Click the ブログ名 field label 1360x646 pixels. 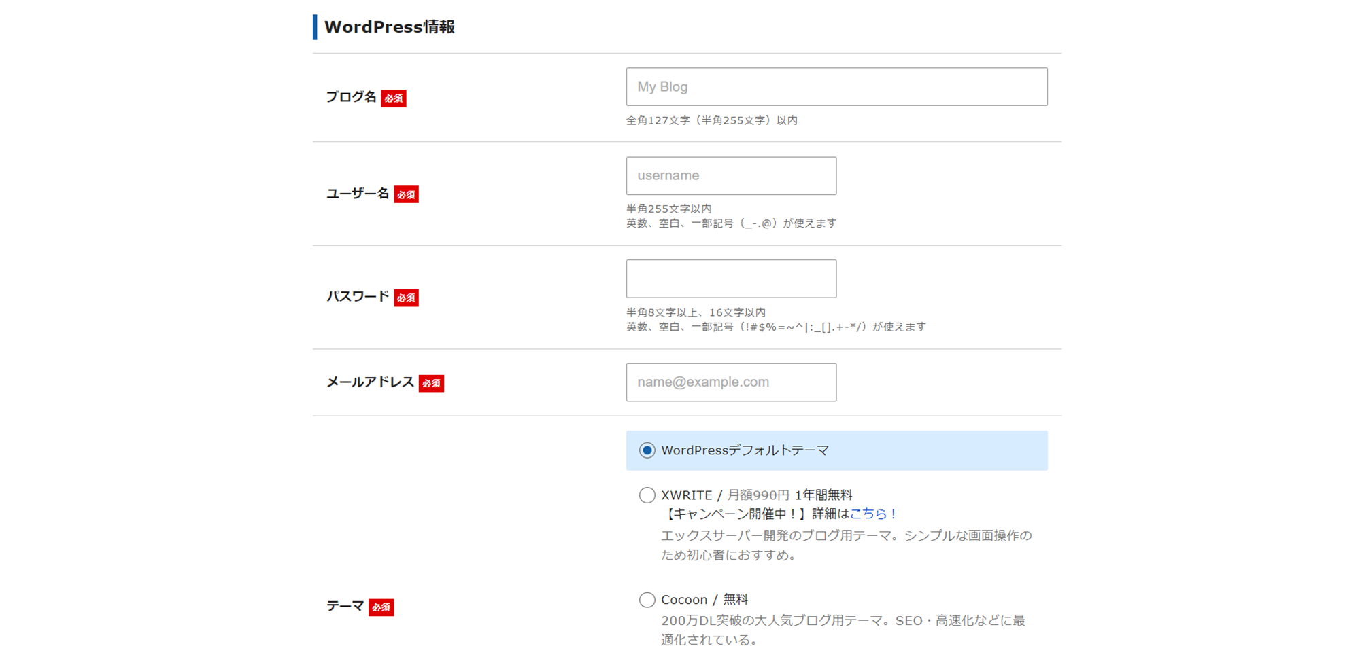tap(351, 97)
